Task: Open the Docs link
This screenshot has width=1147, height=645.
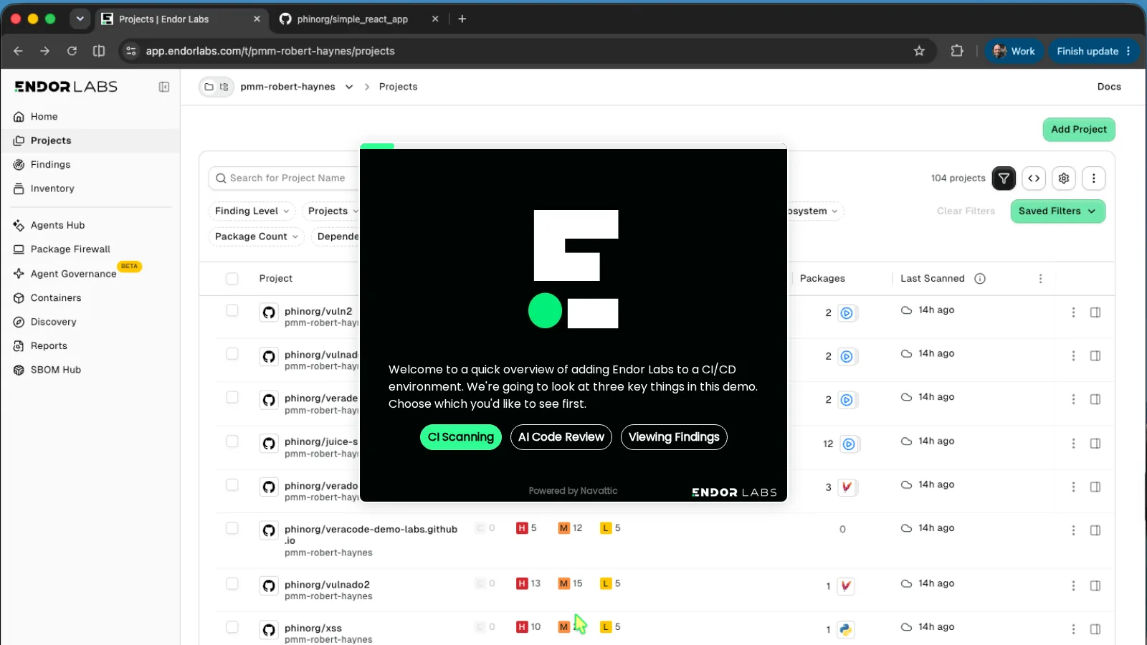Action: 1109,87
